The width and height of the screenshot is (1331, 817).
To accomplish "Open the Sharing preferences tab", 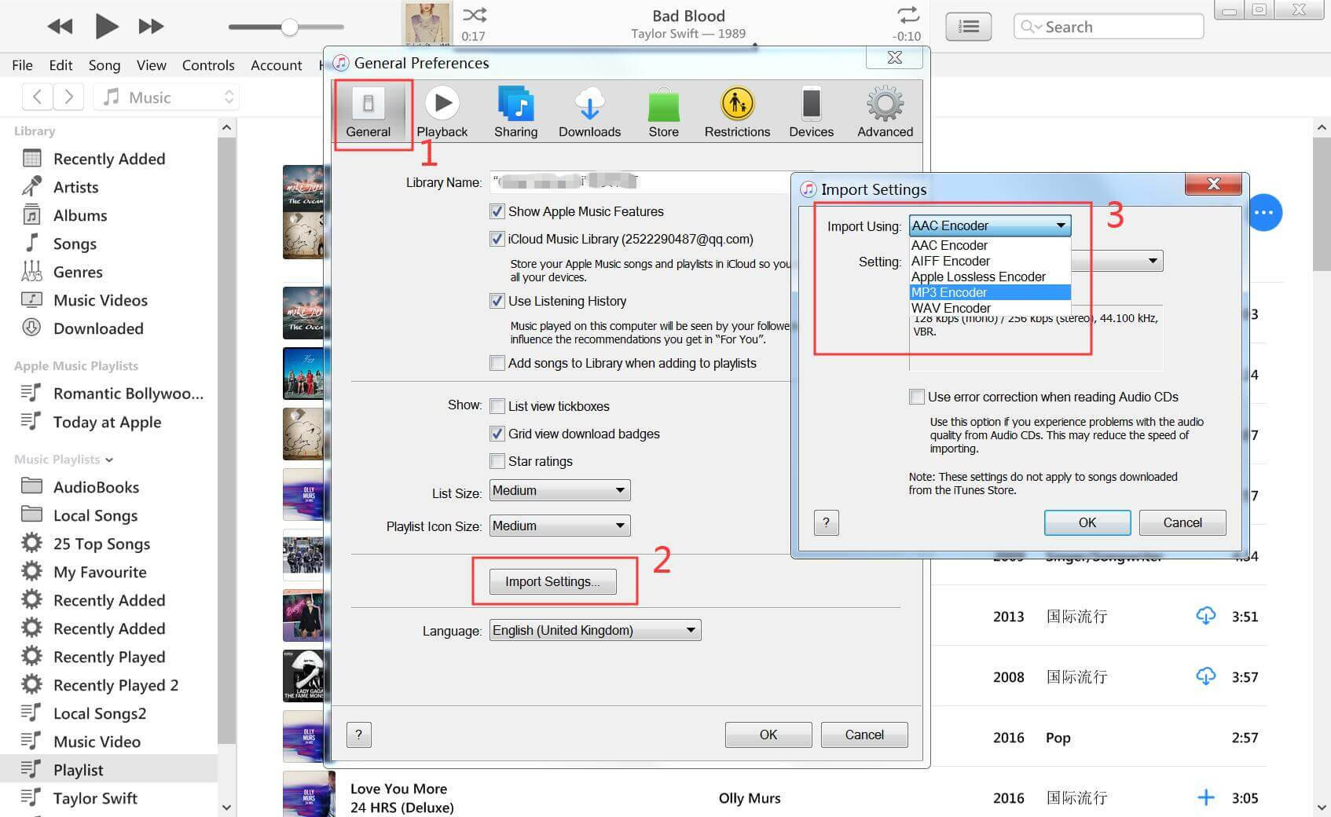I will 515,112.
